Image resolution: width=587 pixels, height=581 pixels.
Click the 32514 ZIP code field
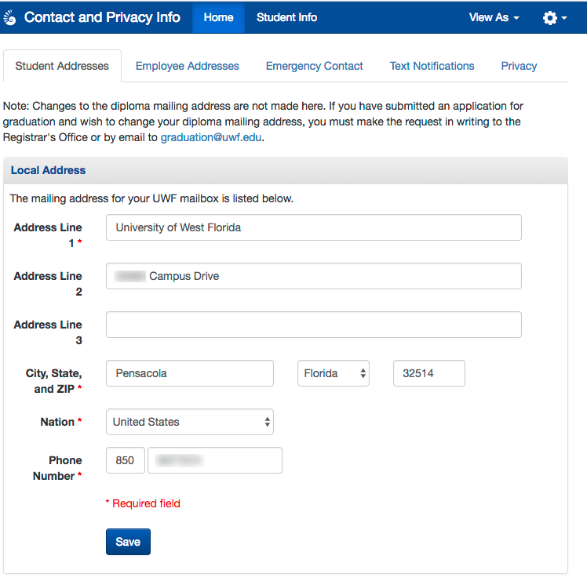429,373
